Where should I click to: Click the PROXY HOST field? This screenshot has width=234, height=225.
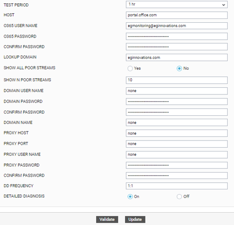tap(177, 133)
